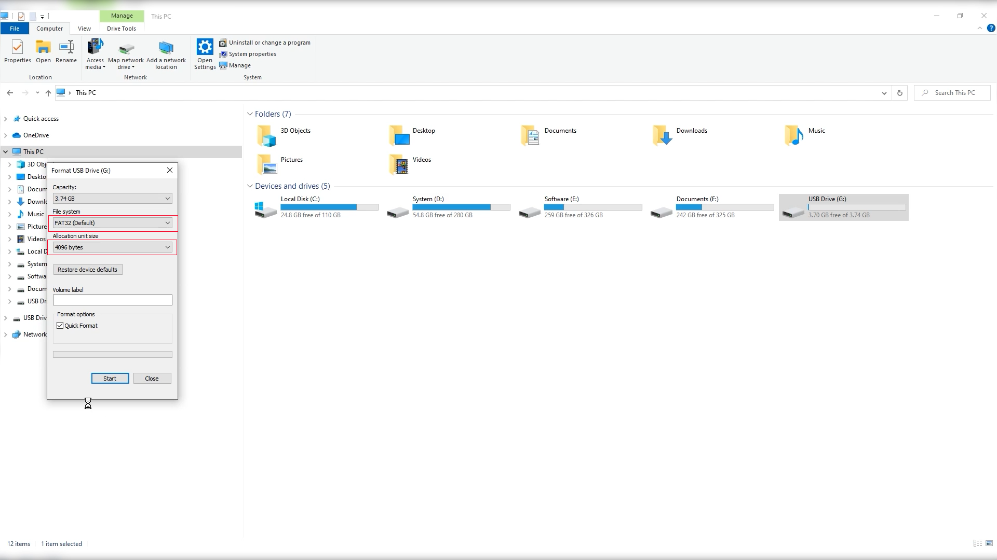
Task: Open the Documents folder
Action: coord(548,136)
